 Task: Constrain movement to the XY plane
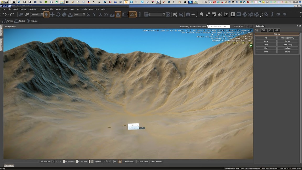point(106,14)
